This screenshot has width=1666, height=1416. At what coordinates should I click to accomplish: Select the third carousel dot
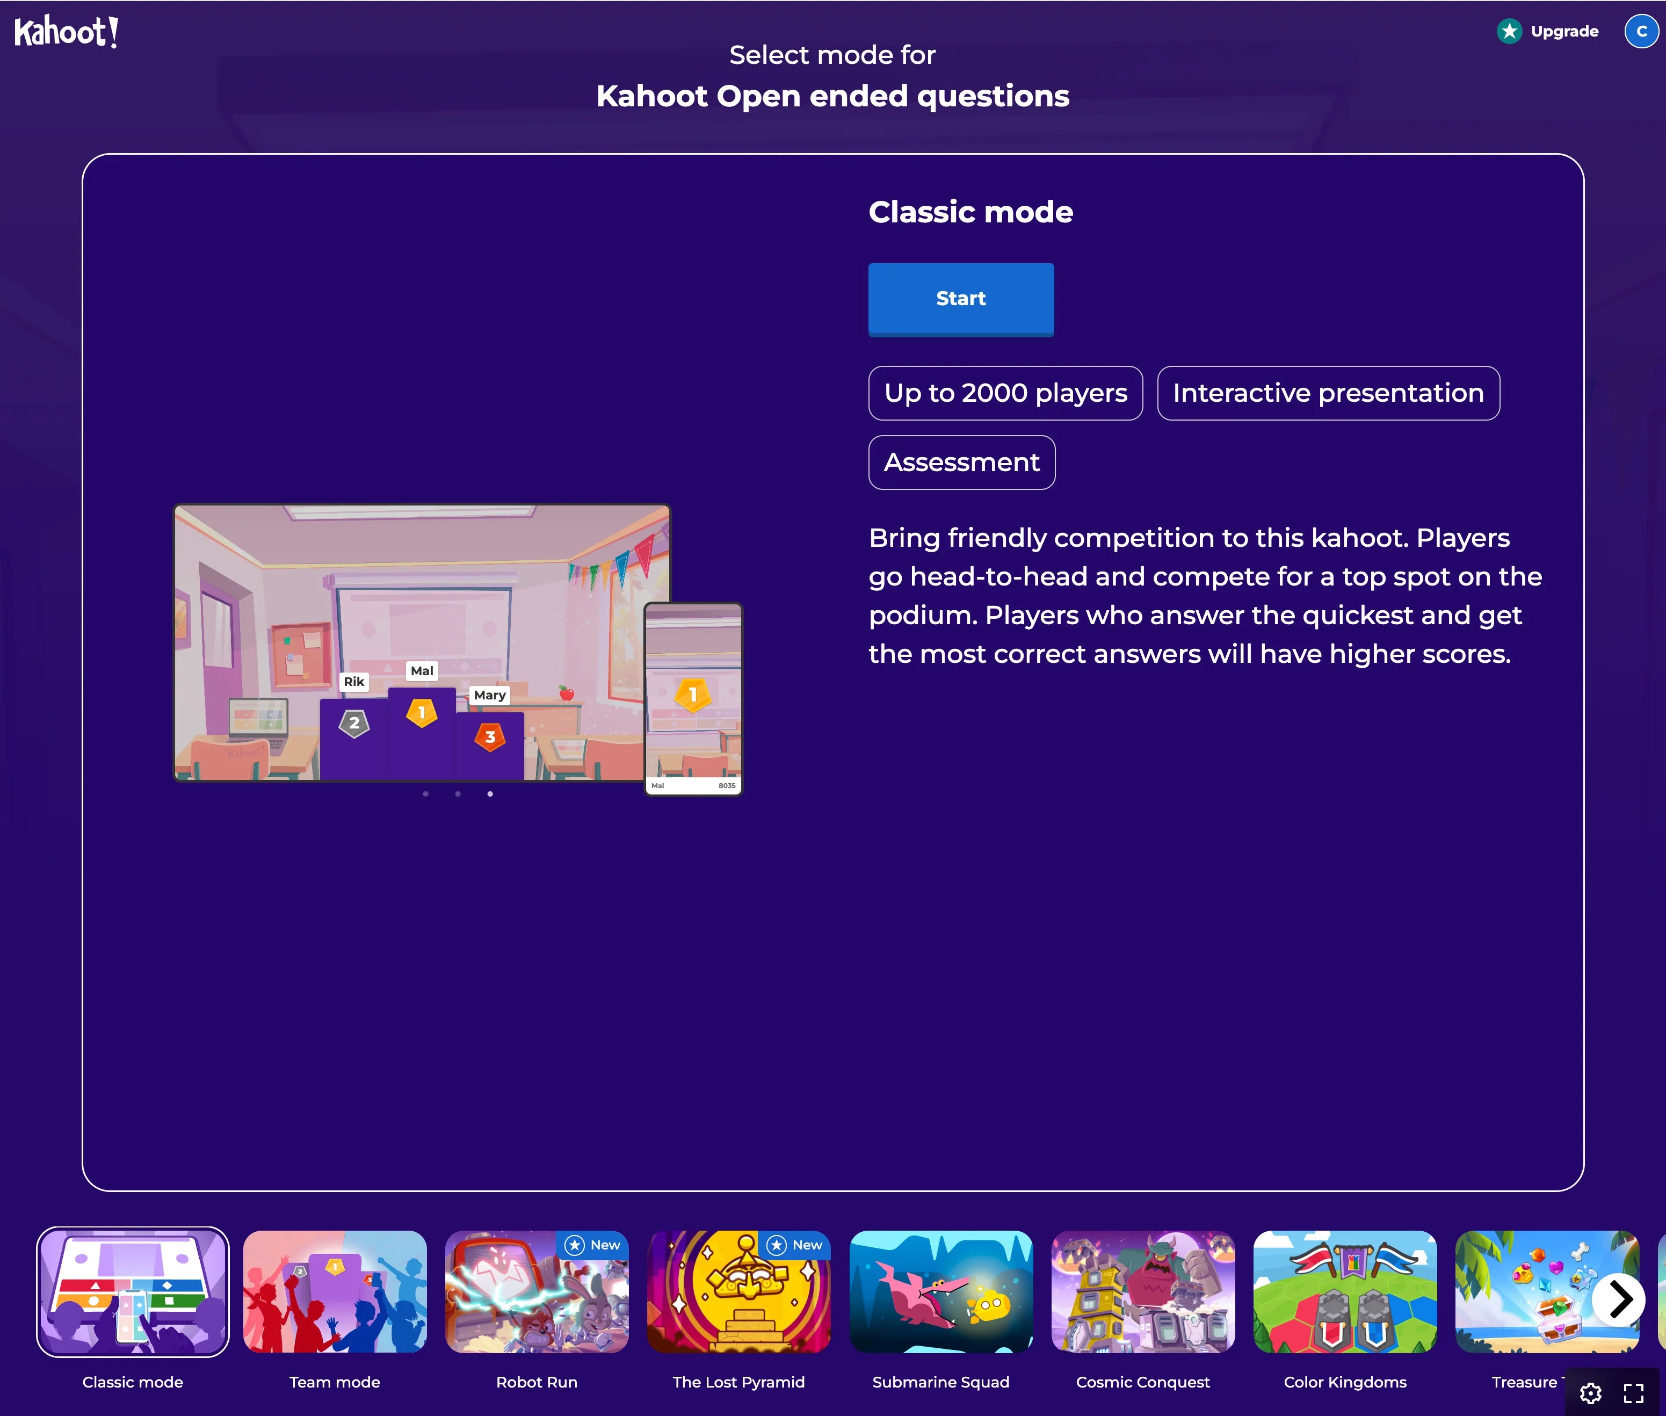coord(490,794)
